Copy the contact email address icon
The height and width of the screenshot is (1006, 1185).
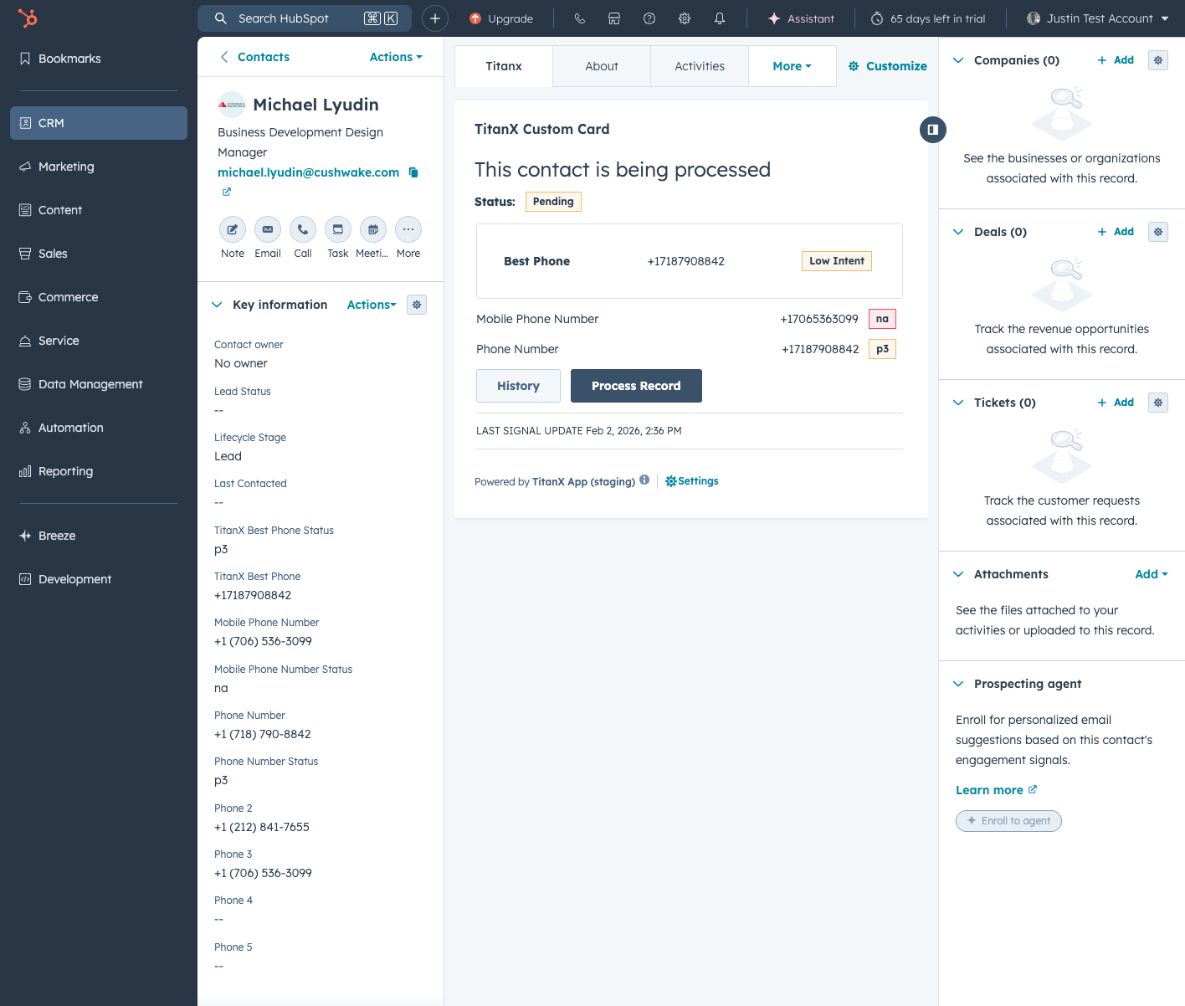pos(413,172)
